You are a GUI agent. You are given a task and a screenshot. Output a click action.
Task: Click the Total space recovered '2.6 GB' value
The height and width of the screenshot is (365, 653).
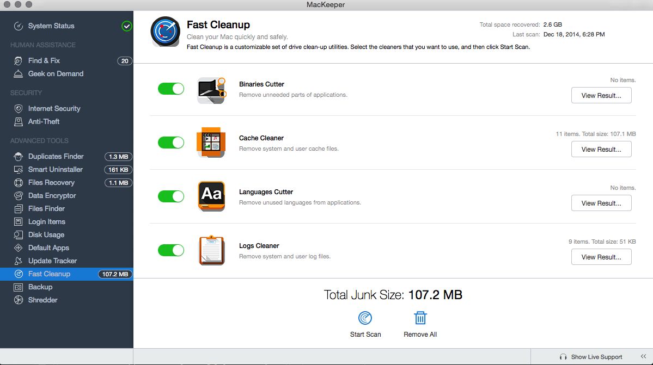point(553,24)
